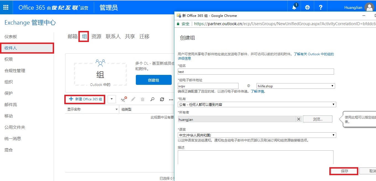Click the 描述 description text area
This screenshot has height=181, width=376.
pos(256,157)
